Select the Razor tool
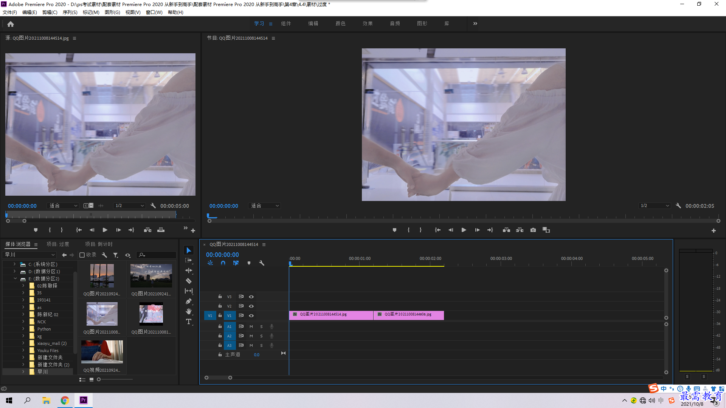Image resolution: width=726 pixels, height=408 pixels. [189, 281]
